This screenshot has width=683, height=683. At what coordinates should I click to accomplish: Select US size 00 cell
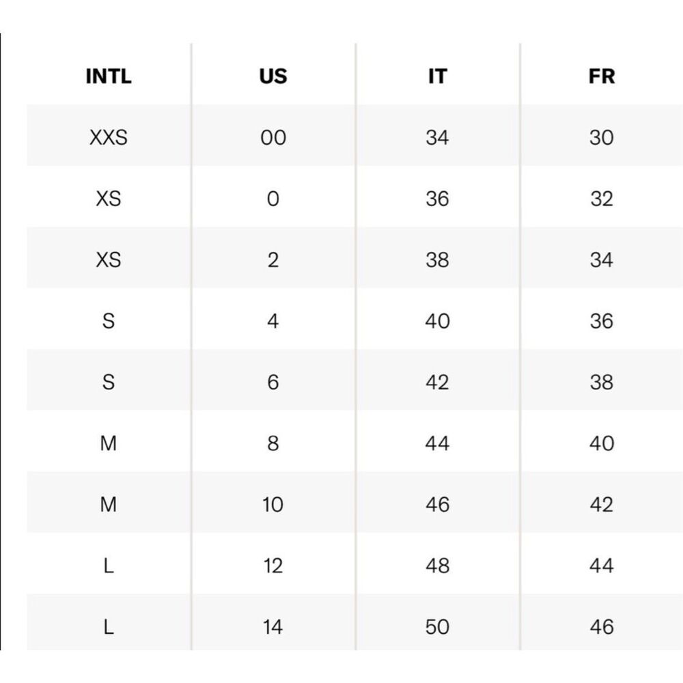point(273,137)
